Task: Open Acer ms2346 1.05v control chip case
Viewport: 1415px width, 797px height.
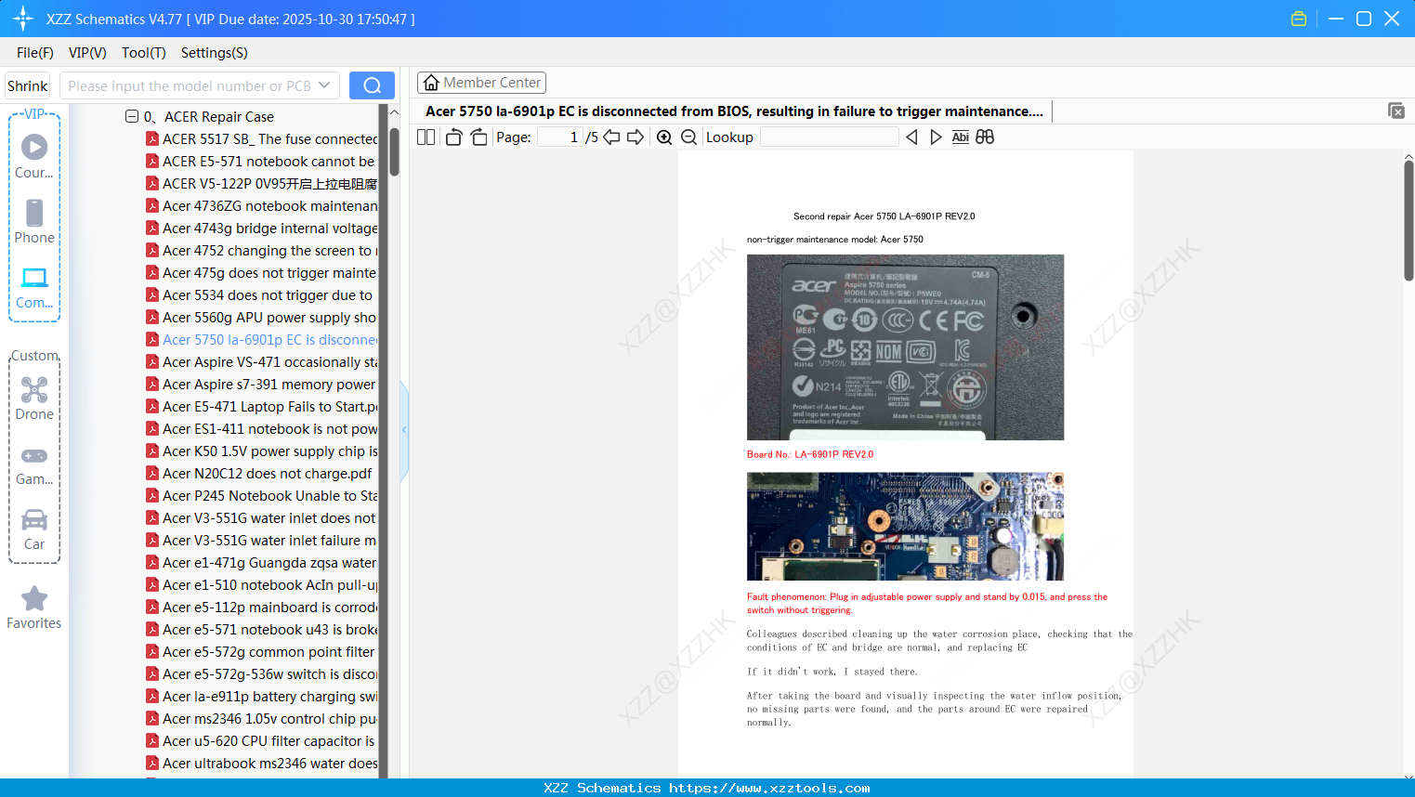Action: click(x=262, y=718)
